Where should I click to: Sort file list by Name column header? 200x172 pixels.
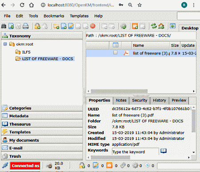point(151,45)
